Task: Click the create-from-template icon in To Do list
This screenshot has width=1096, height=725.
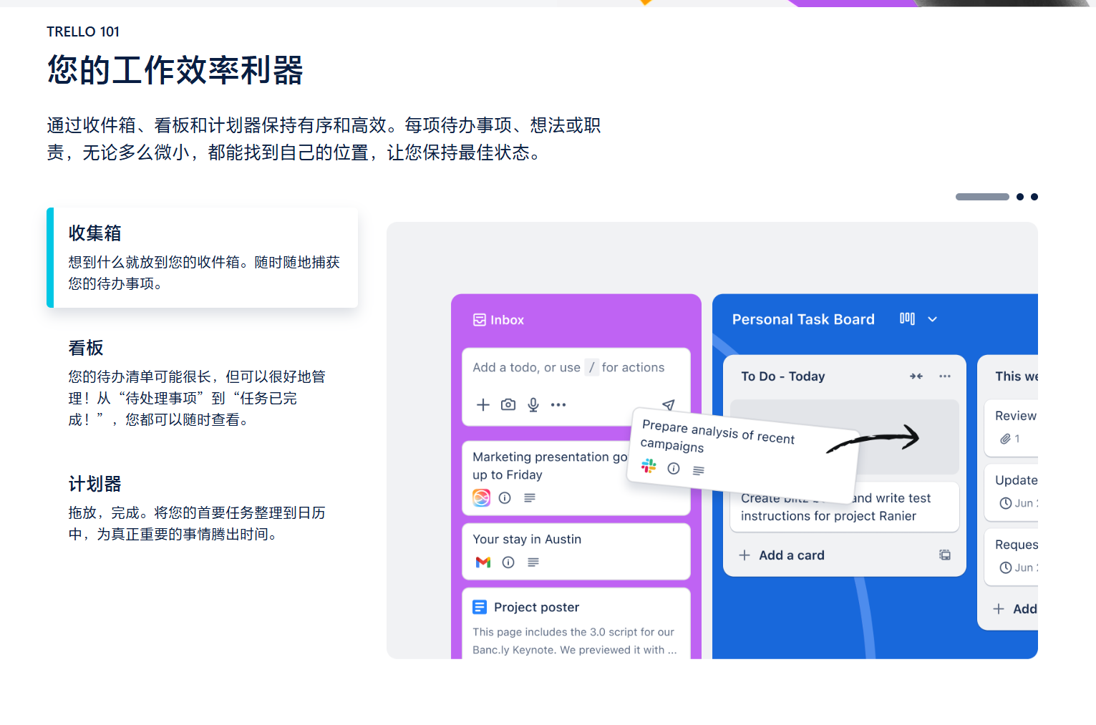Action: 945,555
